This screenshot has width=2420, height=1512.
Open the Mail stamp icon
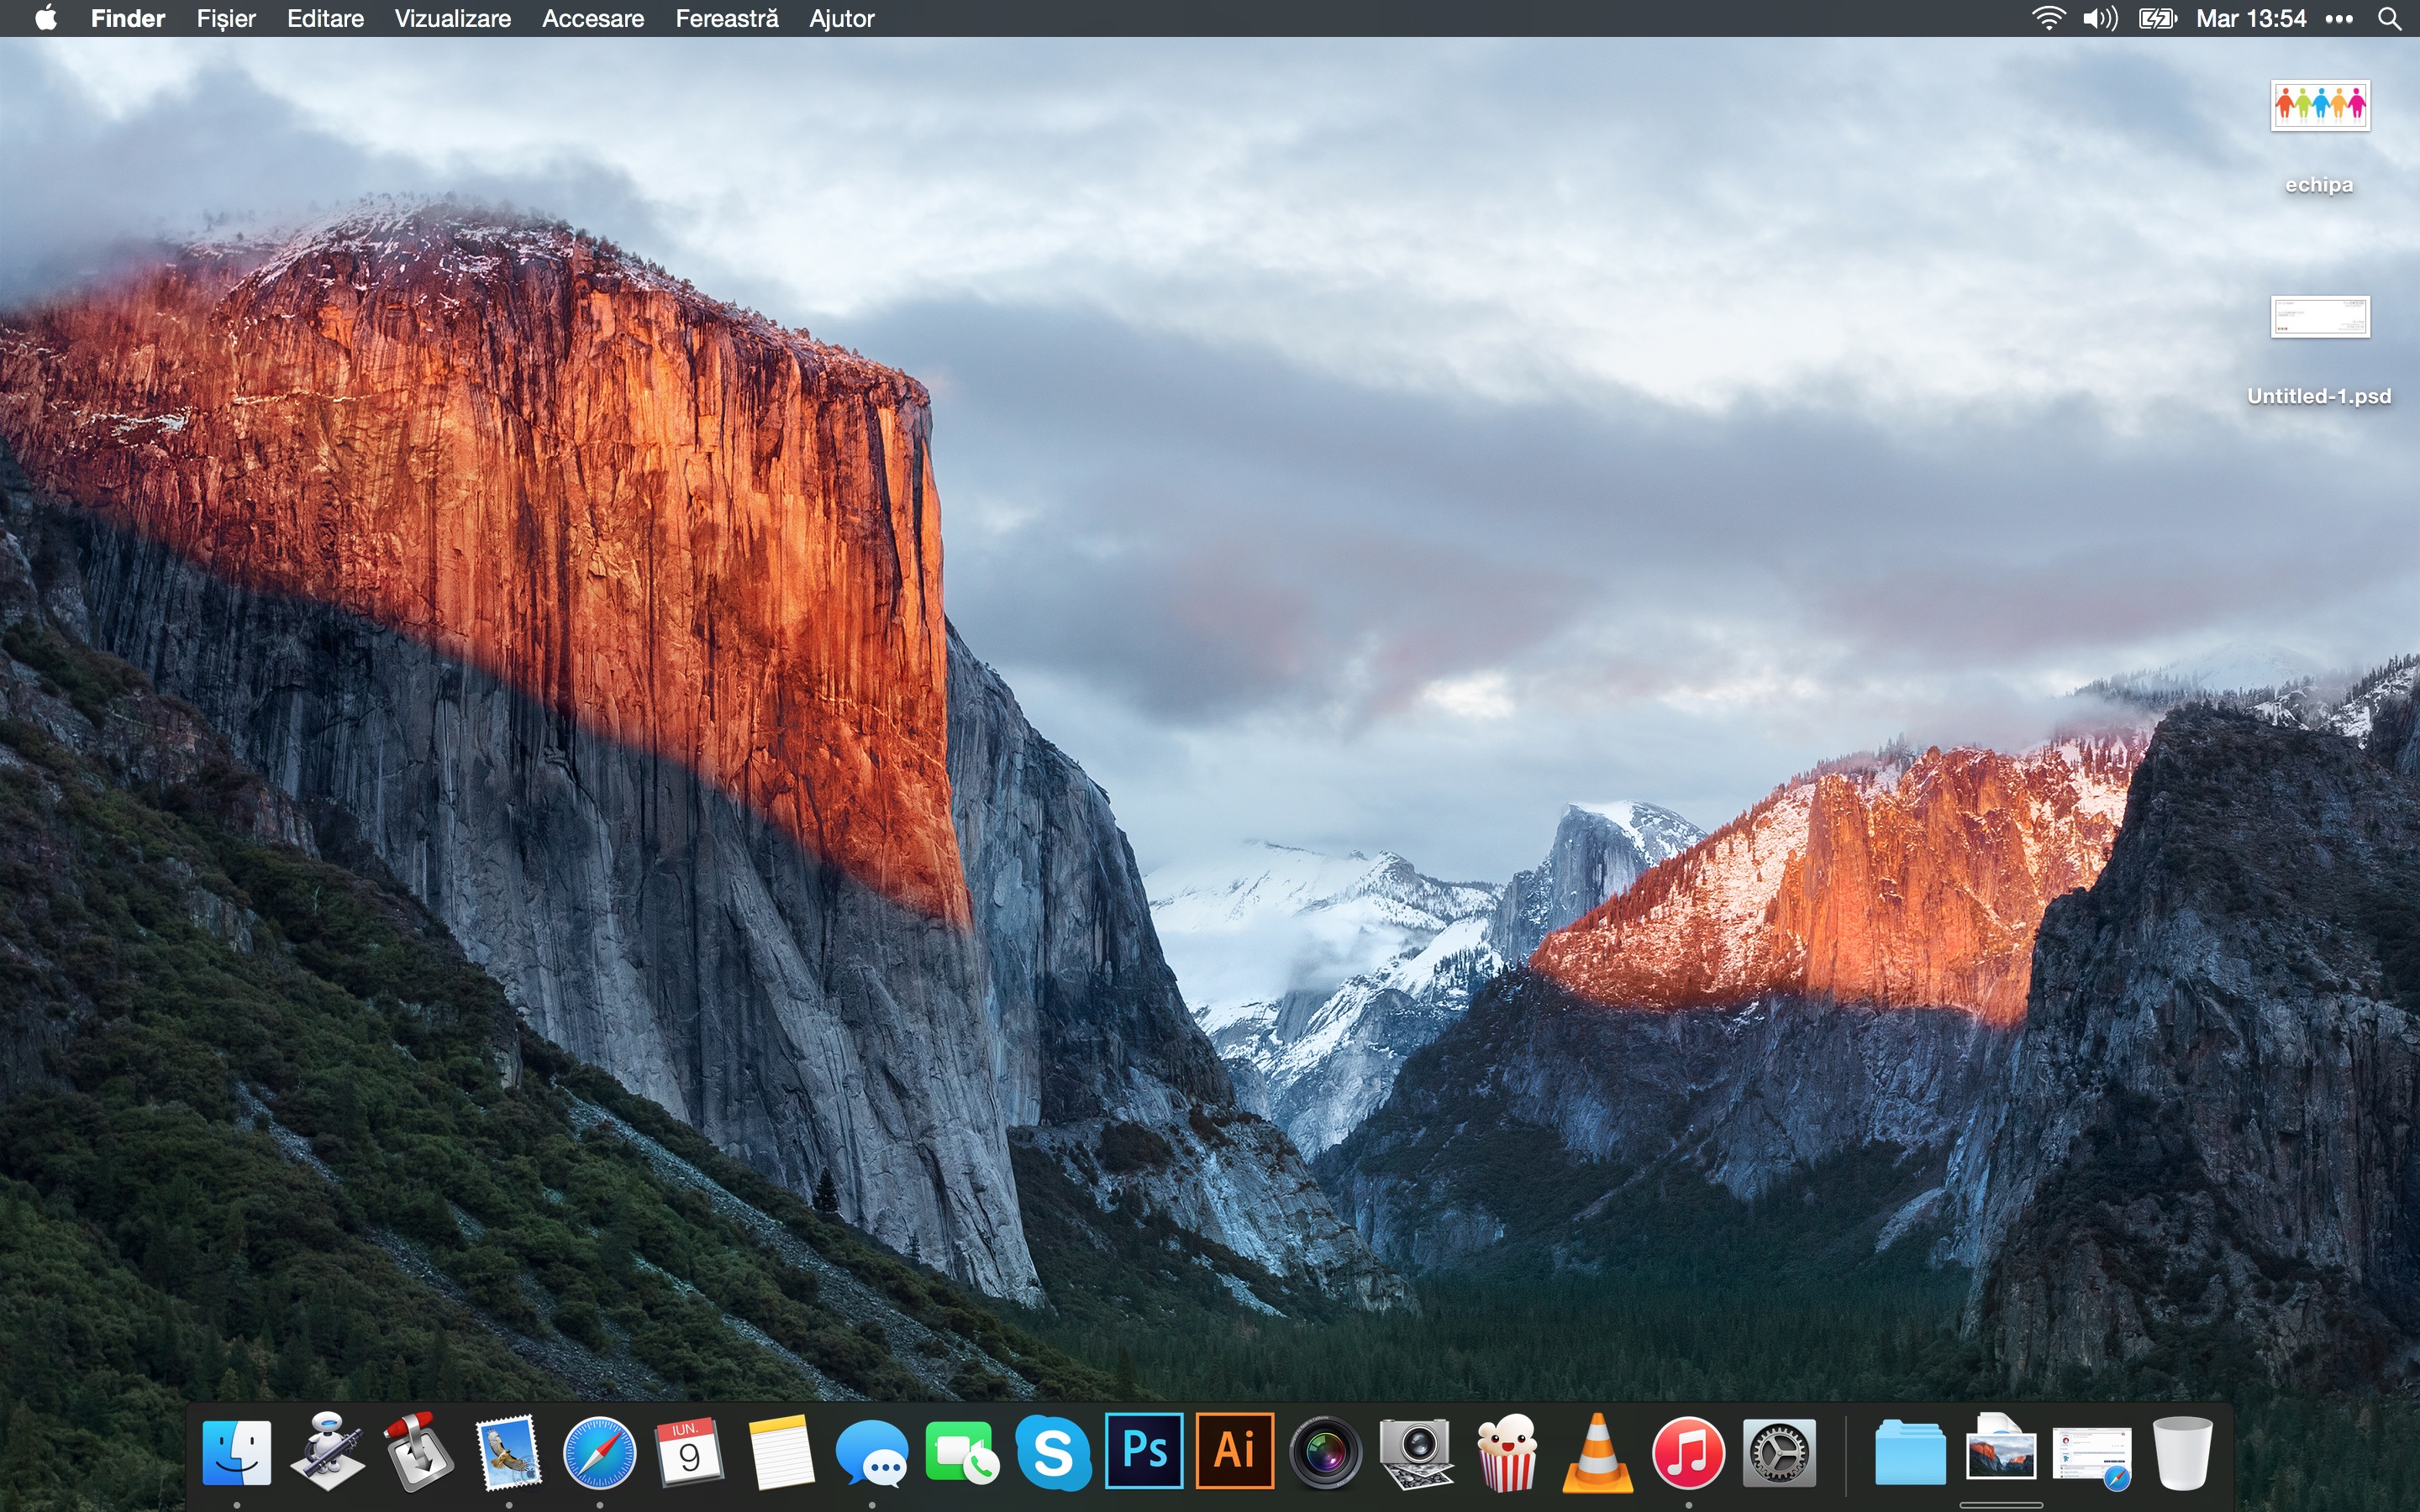[x=509, y=1452]
